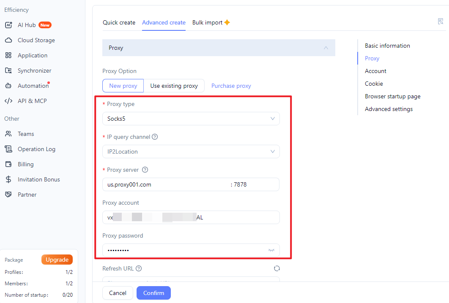This screenshot has width=449, height=303.
Task: Click the Refresh URL reload icon
Action: (277, 268)
